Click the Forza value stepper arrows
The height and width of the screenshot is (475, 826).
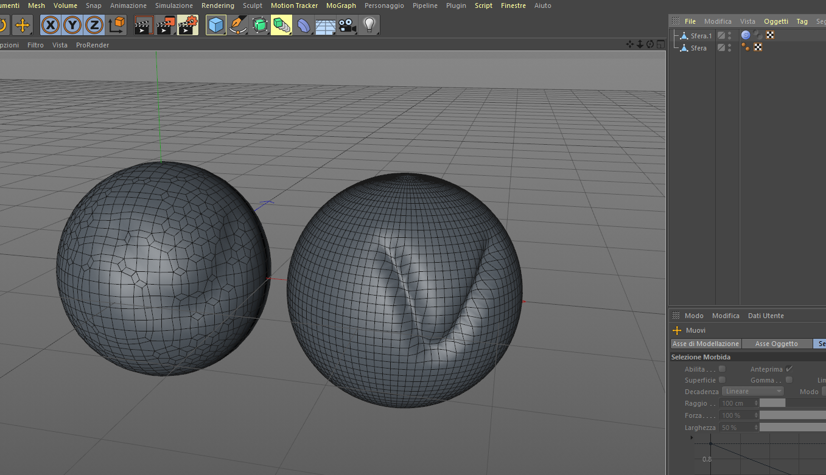click(x=756, y=415)
